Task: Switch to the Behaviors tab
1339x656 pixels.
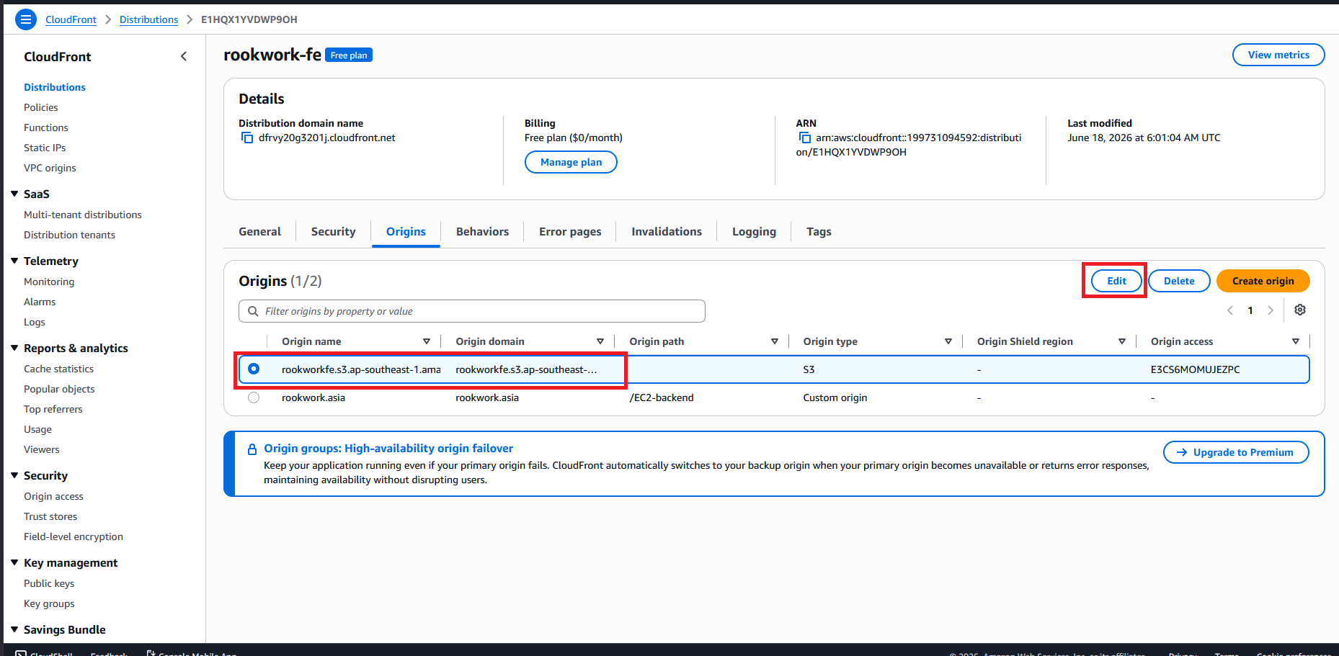Action: coord(482,232)
